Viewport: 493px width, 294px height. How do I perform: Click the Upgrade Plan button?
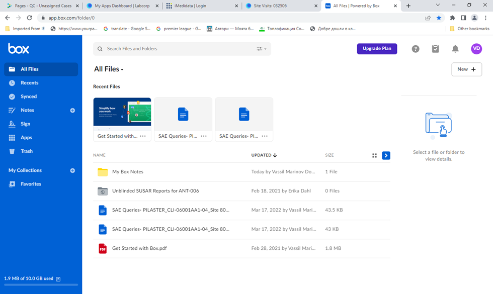(377, 49)
